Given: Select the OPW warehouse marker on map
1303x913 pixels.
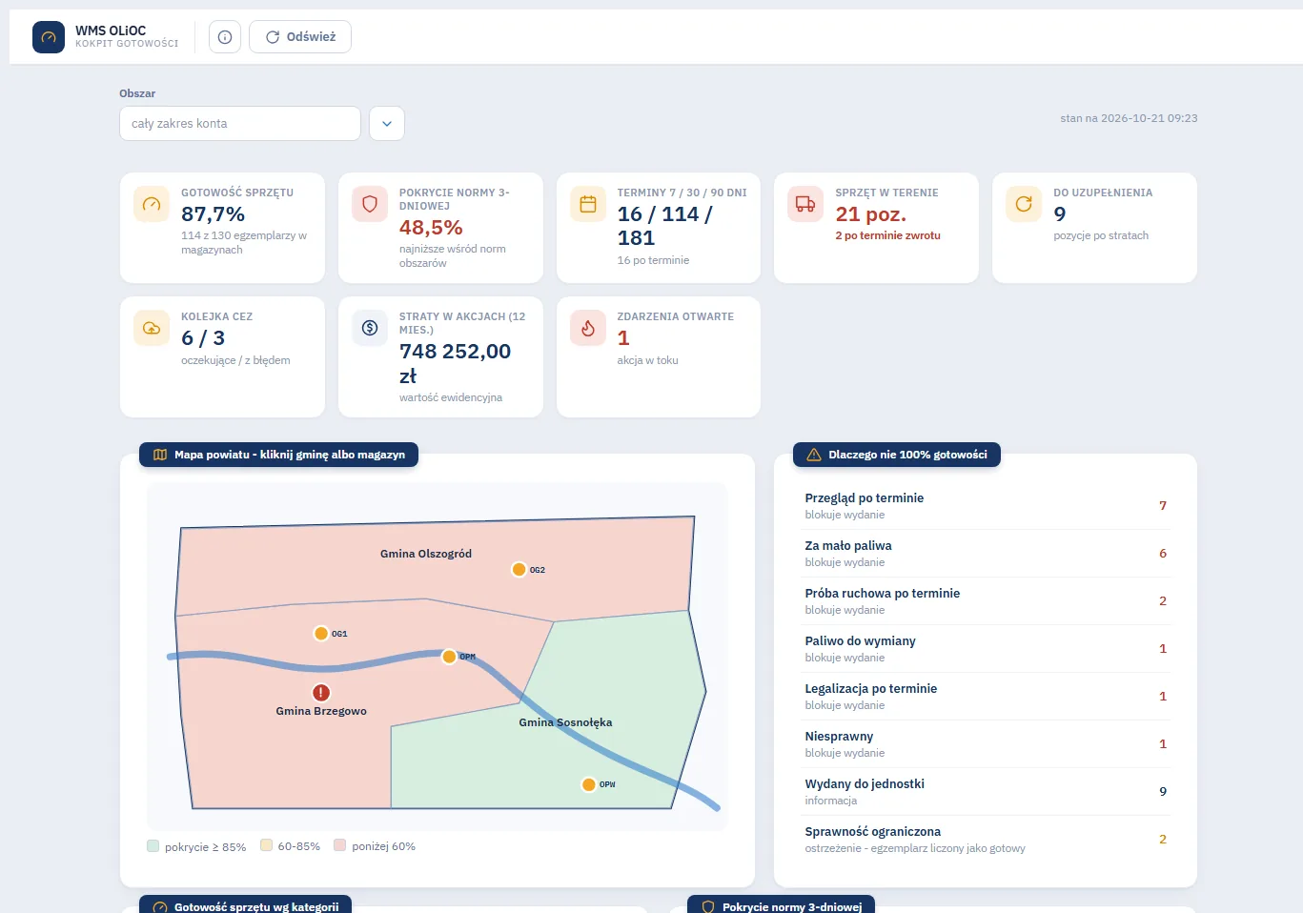Looking at the screenshot, I should (589, 784).
